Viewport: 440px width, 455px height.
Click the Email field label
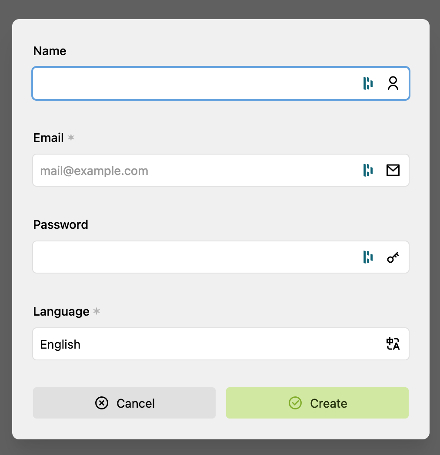click(x=49, y=138)
